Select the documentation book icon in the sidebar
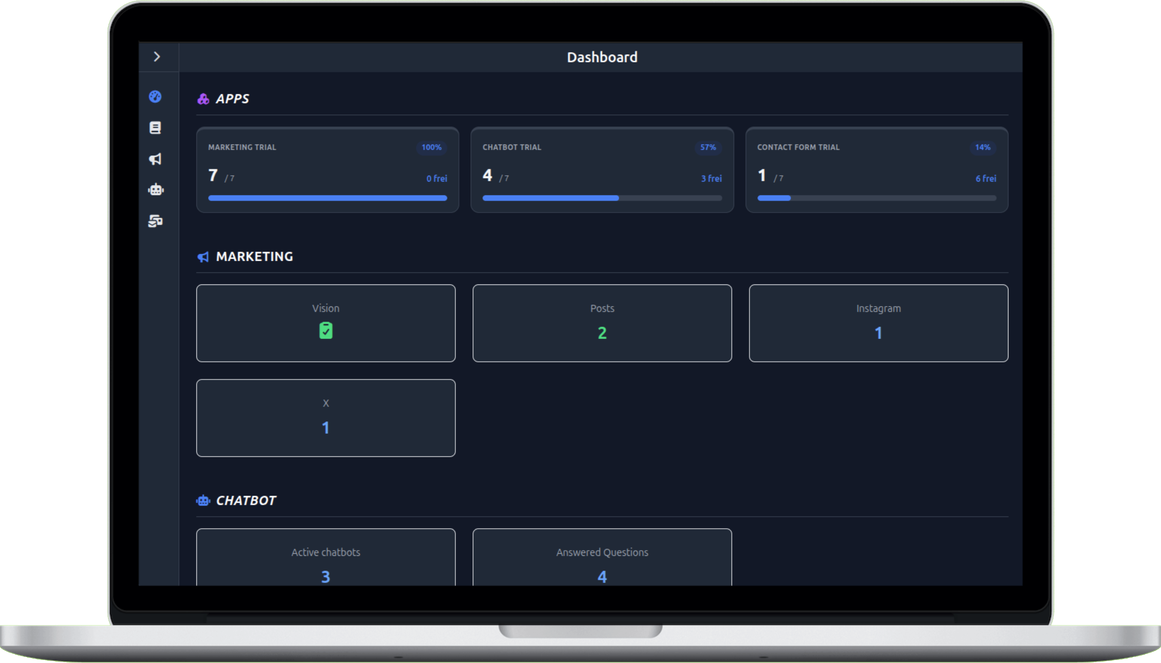This screenshot has width=1161, height=663. (x=156, y=128)
